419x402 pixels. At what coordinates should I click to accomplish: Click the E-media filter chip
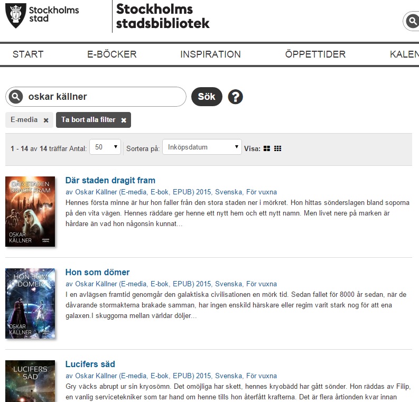(x=29, y=120)
